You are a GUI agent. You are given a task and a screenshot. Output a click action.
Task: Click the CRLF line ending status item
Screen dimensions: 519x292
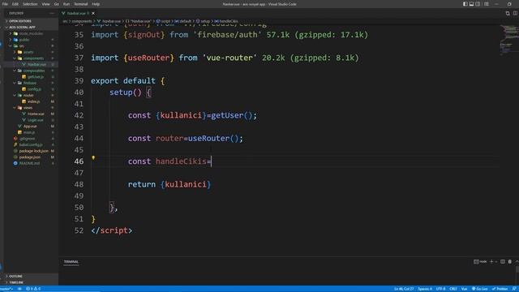[x=453, y=289]
